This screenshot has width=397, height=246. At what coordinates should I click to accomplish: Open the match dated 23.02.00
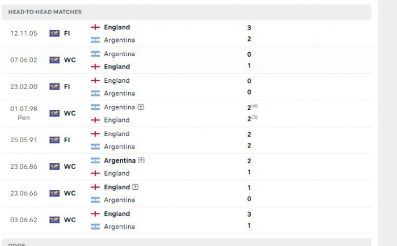coord(187,87)
